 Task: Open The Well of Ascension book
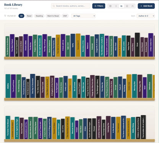click(x=58, y=46)
